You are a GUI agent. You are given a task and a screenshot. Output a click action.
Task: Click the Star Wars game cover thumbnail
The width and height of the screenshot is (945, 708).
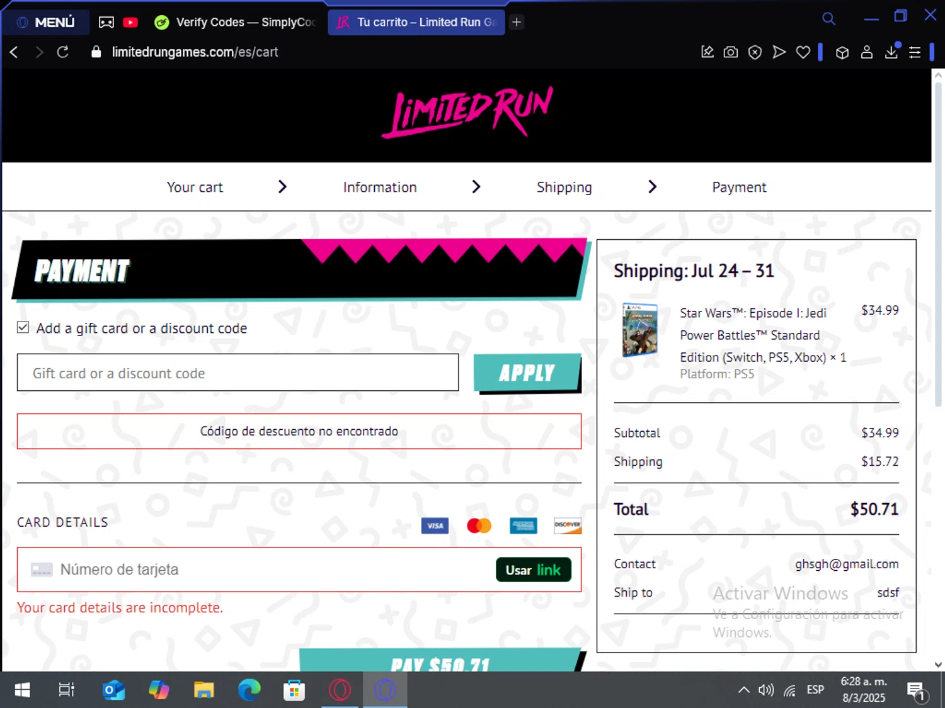(640, 330)
